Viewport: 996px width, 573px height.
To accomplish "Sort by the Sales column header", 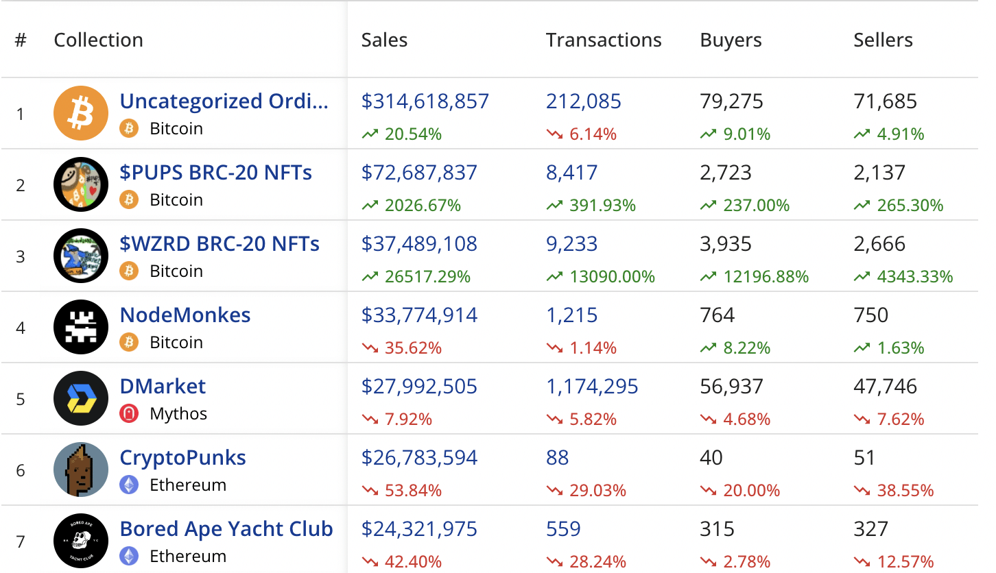I will pos(384,40).
